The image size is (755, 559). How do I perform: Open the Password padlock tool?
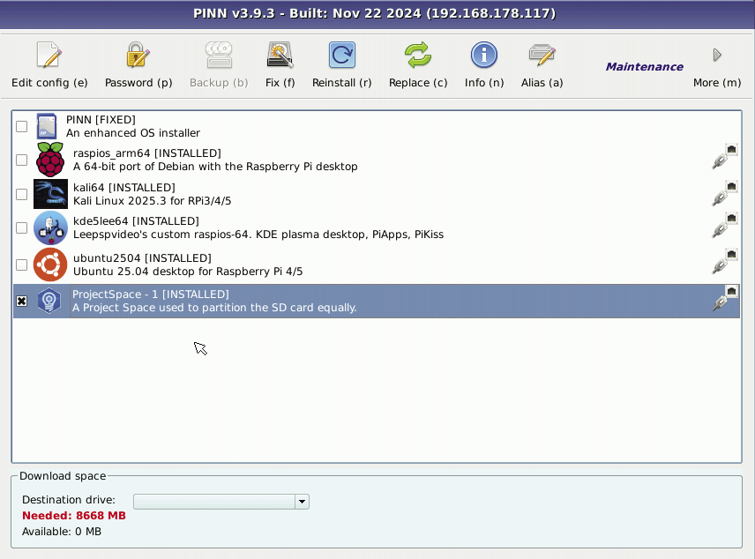click(138, 56)
